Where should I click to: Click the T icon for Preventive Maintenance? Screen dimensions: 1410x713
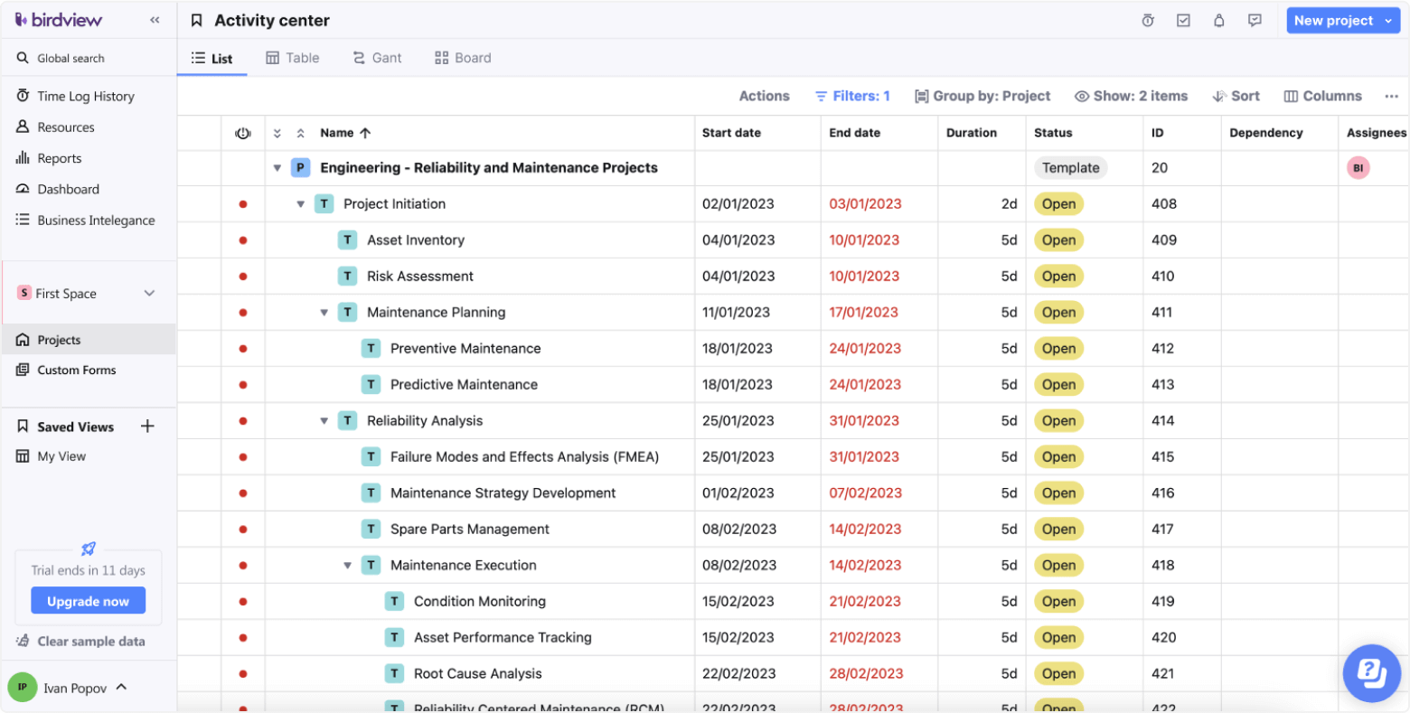(371, 348)
